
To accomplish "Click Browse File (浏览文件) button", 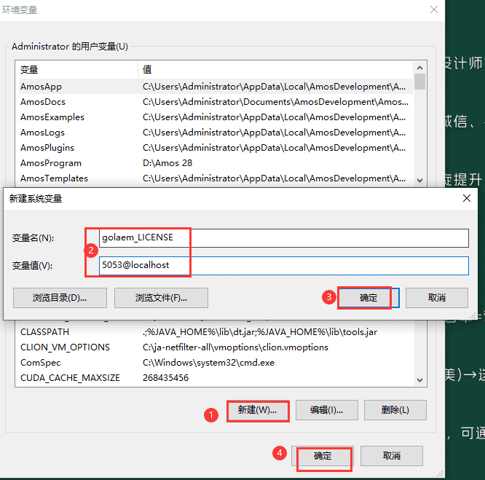I will click(161, 298).
